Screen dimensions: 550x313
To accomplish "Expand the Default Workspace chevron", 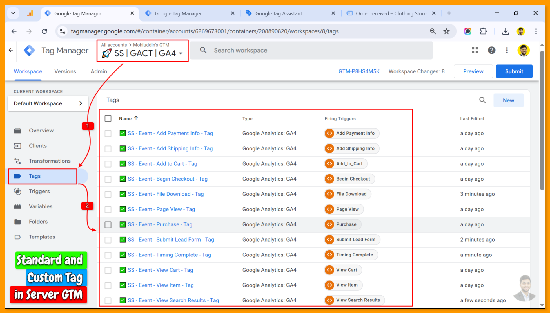I will click(81, 103).
